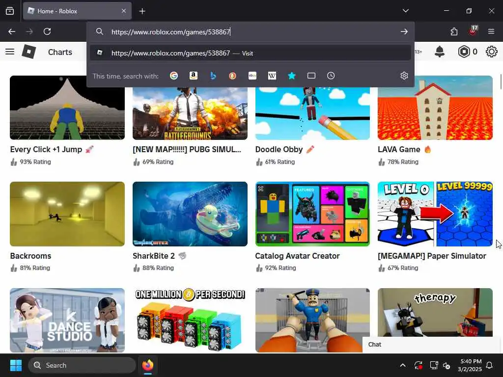Click 93% Rating under Every Click

click(x=35, y=162)
